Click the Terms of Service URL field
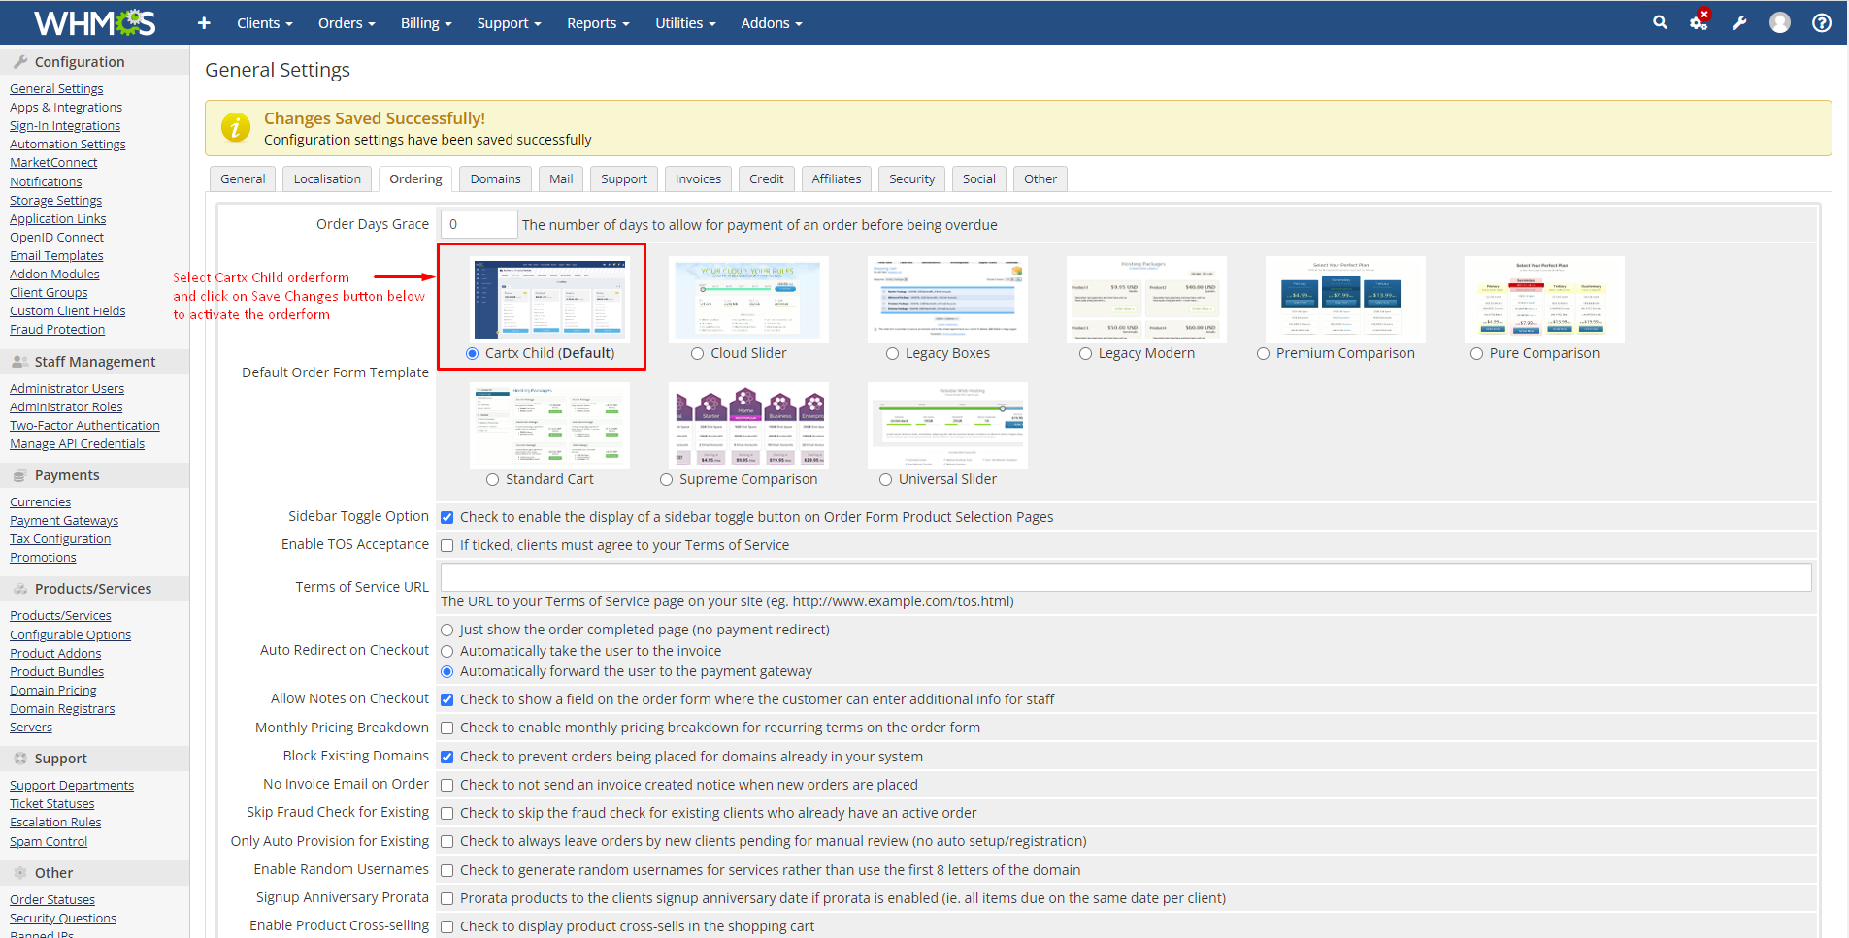 click(1126, 577)
